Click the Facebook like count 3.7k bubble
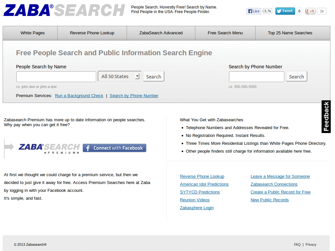Screen dimensions: 335x251 click(x=267, y=11)
